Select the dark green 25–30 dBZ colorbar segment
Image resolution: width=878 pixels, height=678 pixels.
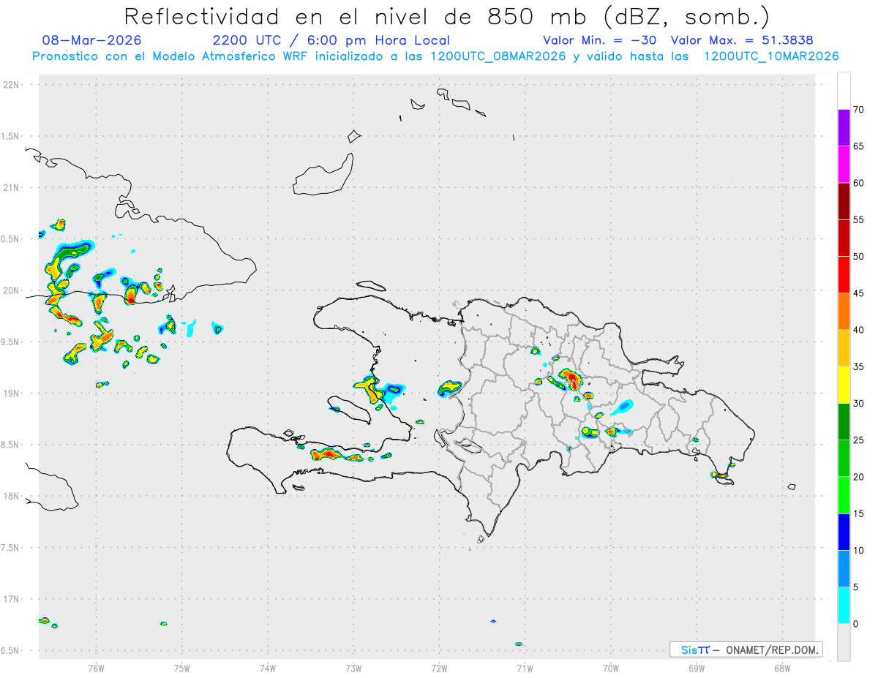pos(844,422)
